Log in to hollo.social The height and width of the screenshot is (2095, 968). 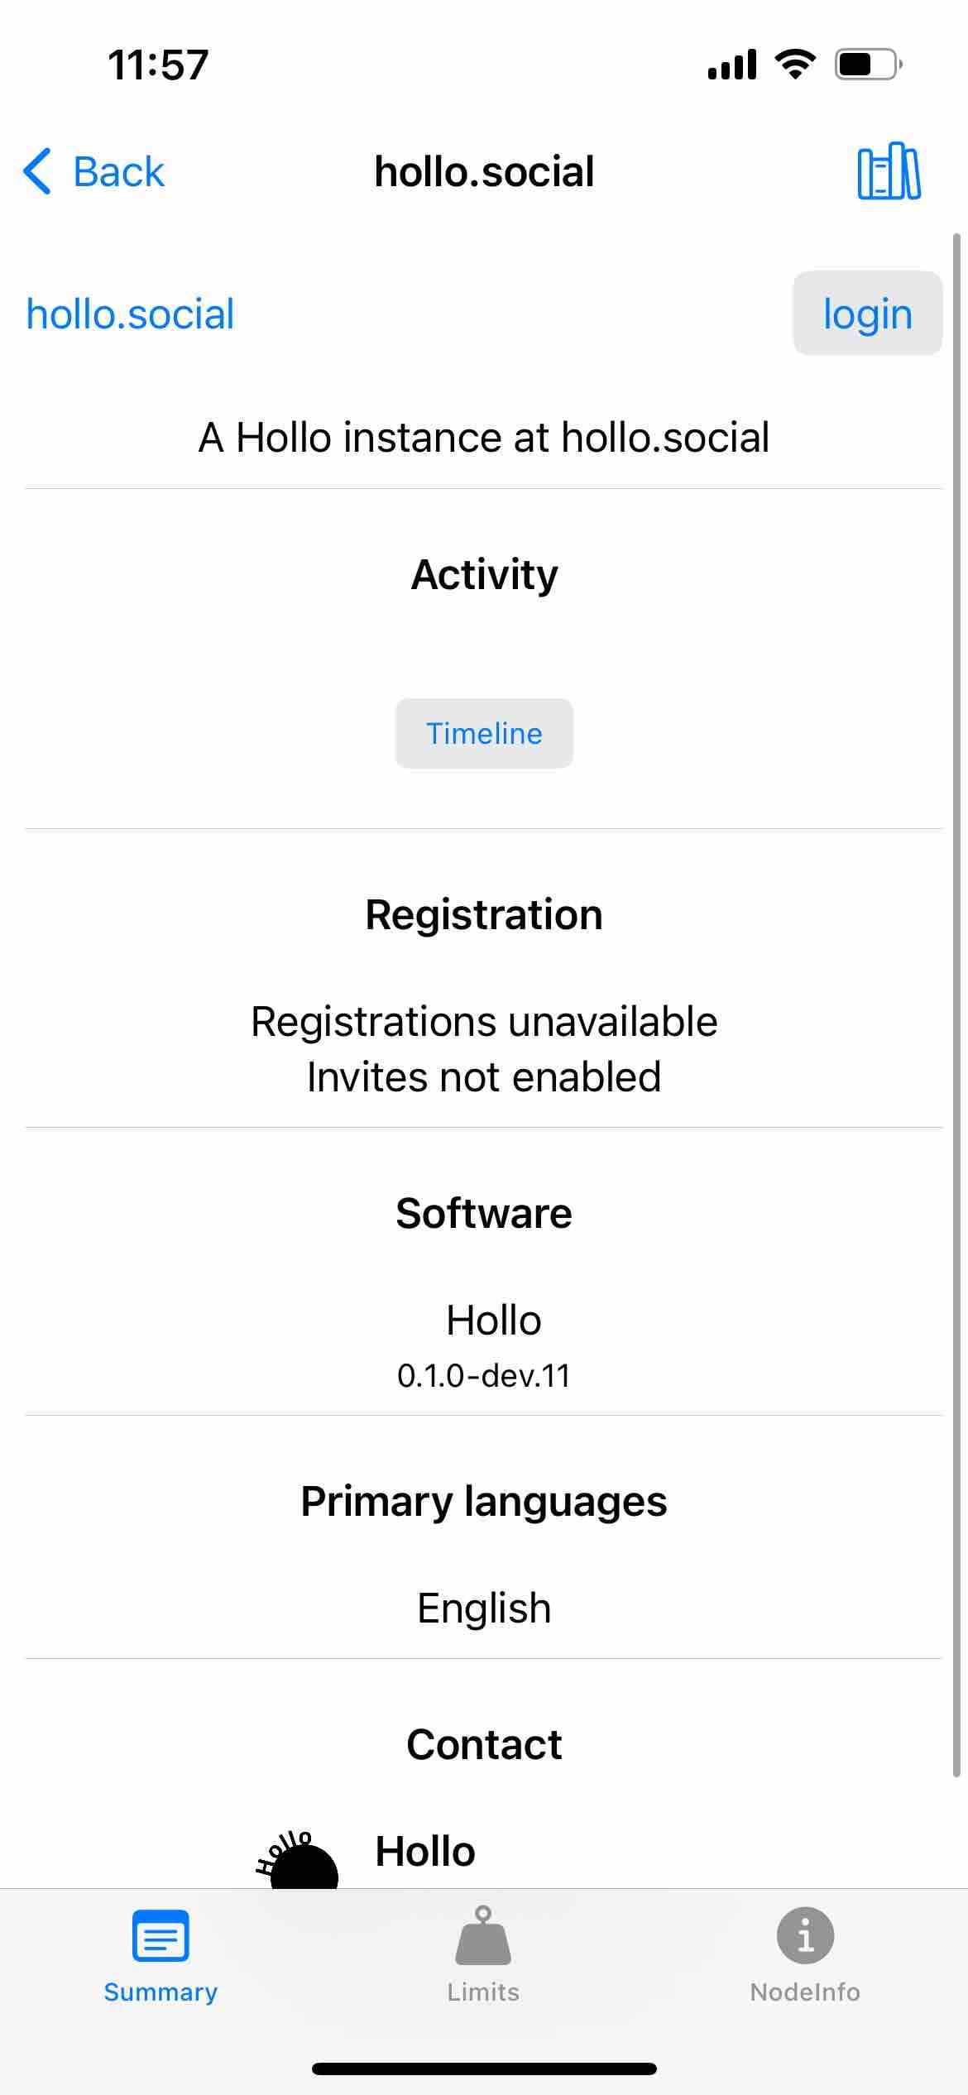pos(867,314)
